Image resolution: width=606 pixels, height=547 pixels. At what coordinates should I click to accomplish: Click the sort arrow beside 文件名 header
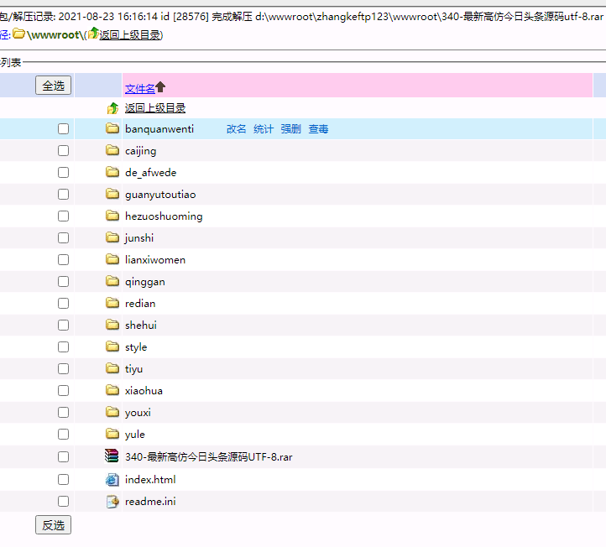[161, 87]
